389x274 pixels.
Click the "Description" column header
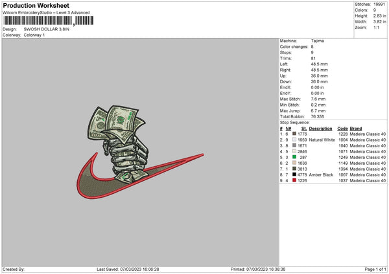coord(320,129)
